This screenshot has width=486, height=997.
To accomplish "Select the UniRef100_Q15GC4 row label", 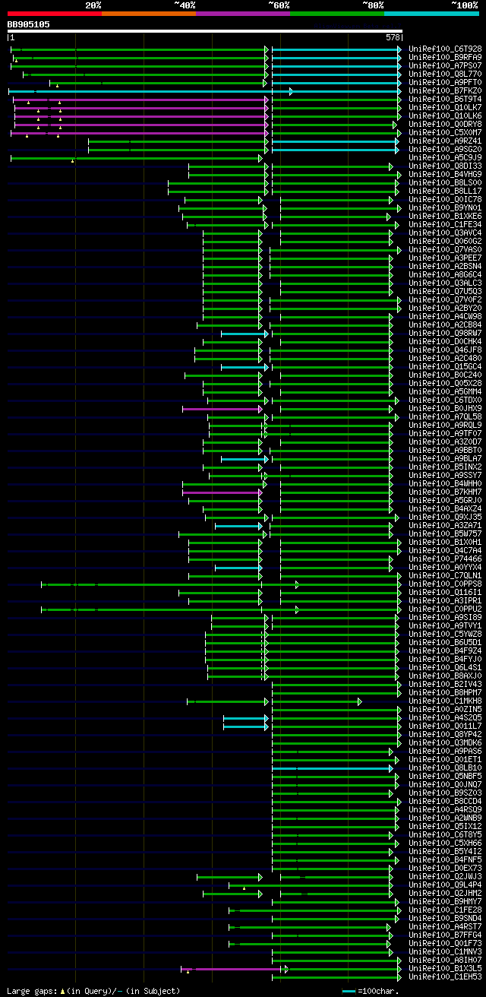I will pyautogui.click(x=445, y=366).
